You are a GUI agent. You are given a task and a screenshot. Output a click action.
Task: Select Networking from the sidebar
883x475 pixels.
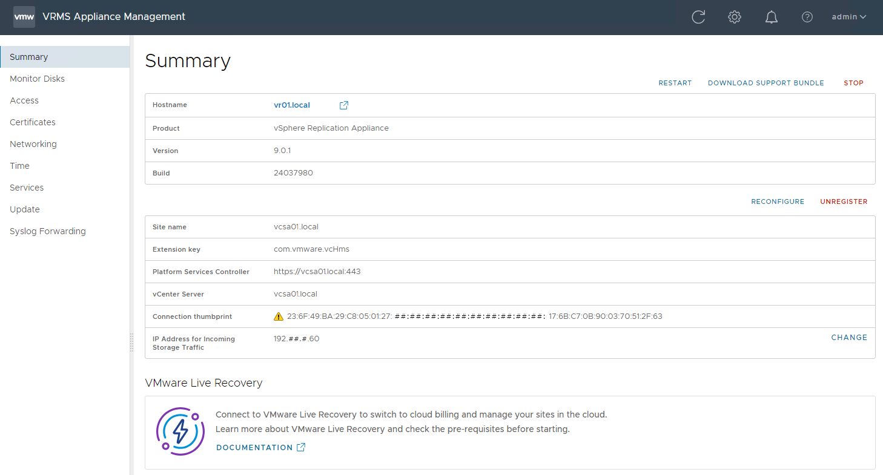[x=33, y=144]
